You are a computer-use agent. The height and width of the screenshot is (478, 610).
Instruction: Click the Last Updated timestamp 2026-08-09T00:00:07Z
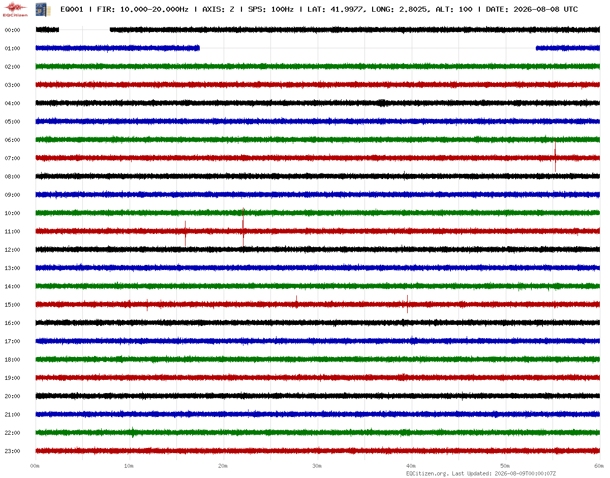pos(525,473)
